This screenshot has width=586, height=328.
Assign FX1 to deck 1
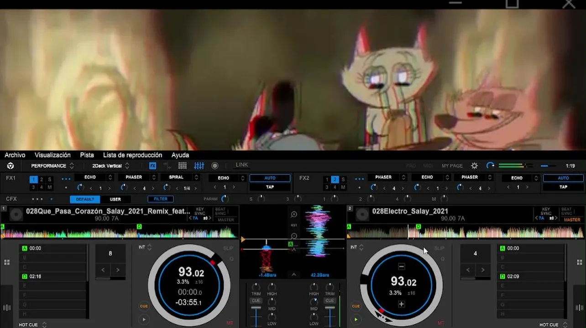[x=33, y=179]
